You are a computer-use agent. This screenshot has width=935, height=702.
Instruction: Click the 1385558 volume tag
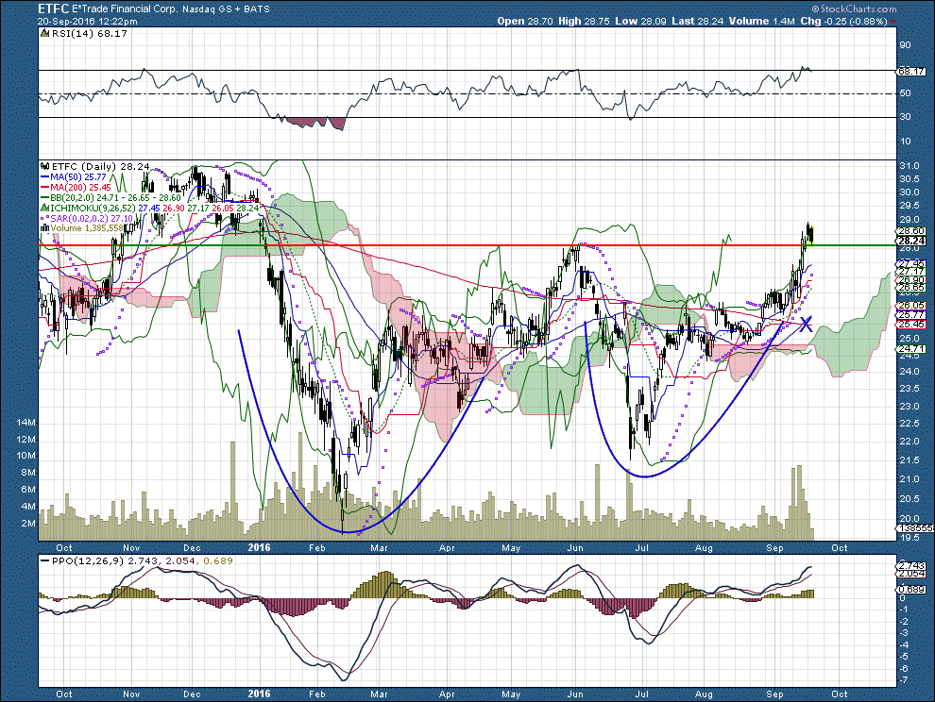[x=915, y=528]
